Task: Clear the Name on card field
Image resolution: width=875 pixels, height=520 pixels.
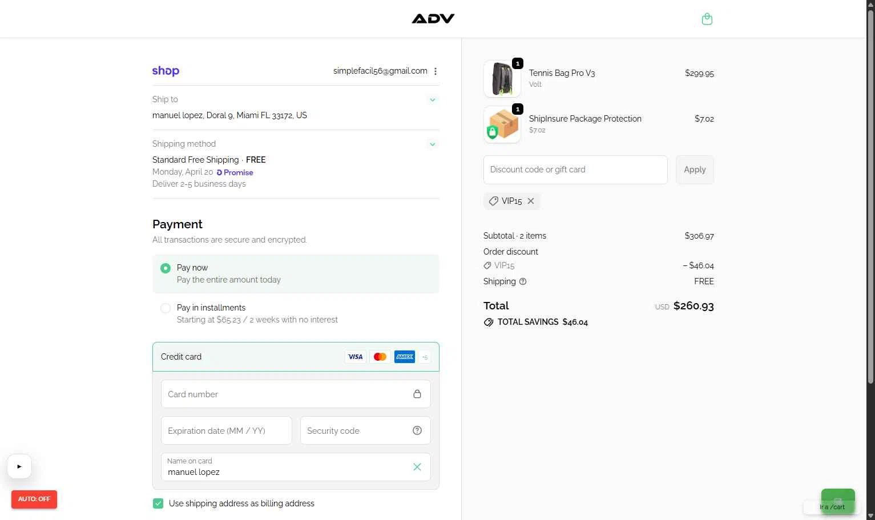Action: 417,467
